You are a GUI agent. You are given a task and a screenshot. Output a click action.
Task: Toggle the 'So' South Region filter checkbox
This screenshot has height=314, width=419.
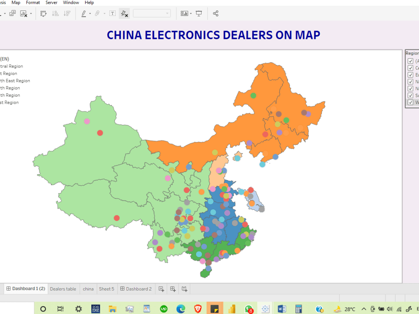(411, 95)
